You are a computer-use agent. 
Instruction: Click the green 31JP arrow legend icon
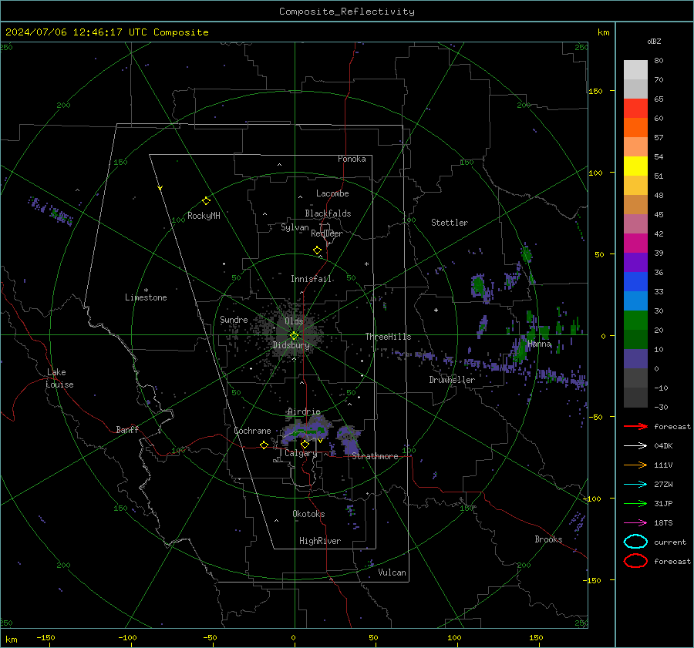coord(635,503)
